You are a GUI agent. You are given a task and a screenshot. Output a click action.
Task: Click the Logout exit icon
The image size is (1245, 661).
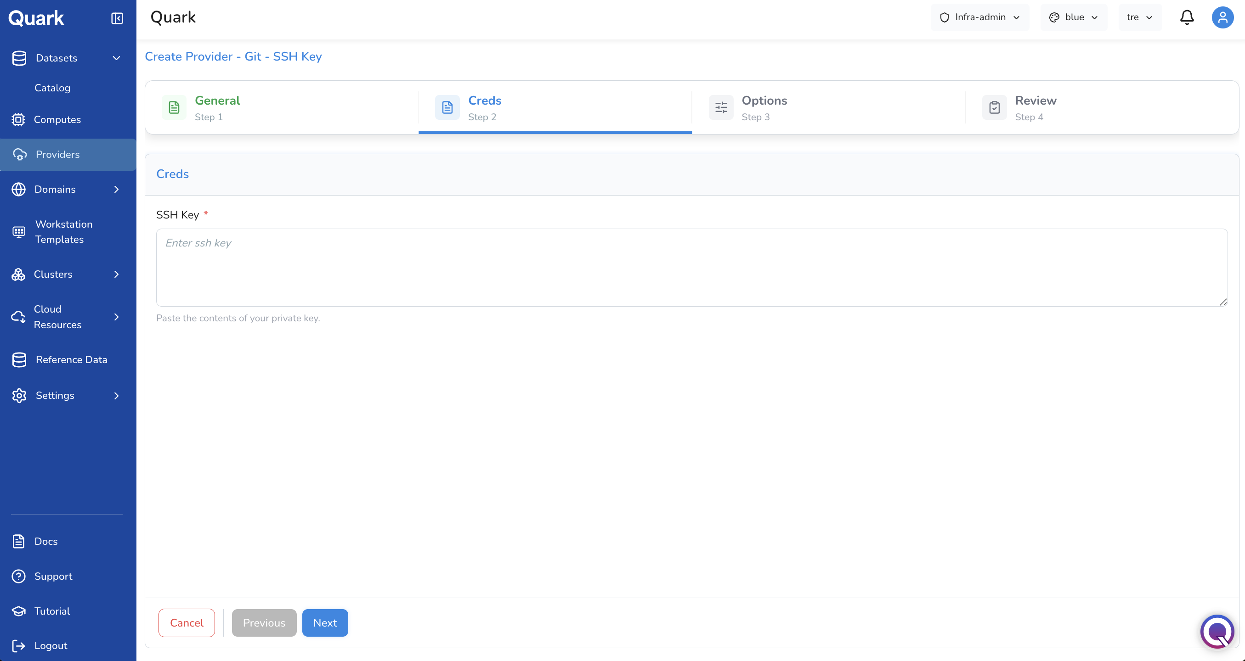click(18, 645)
